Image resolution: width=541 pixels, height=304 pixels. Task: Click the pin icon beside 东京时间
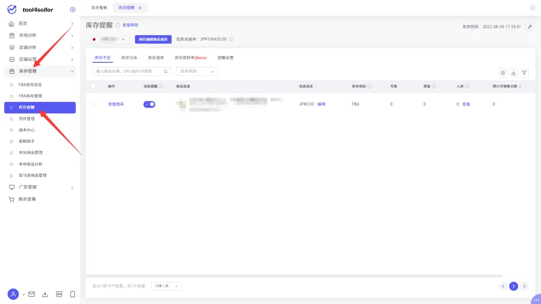click(529, 26)
